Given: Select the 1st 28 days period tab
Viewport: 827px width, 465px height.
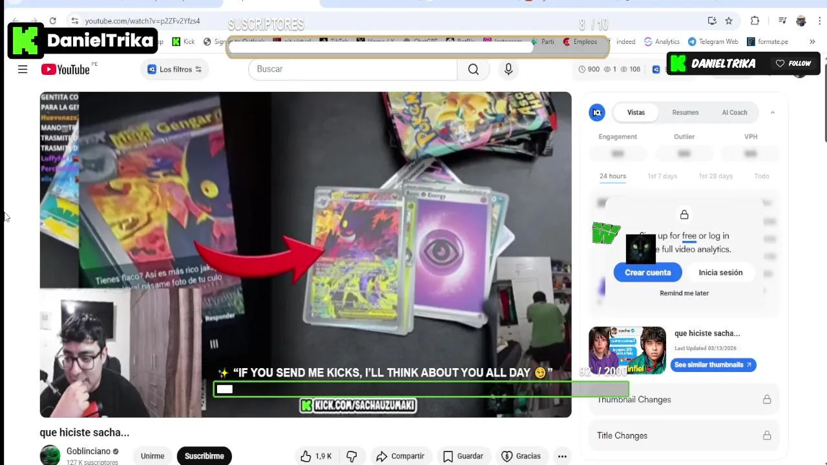Looking at the screenshot, I should point(715,176).
